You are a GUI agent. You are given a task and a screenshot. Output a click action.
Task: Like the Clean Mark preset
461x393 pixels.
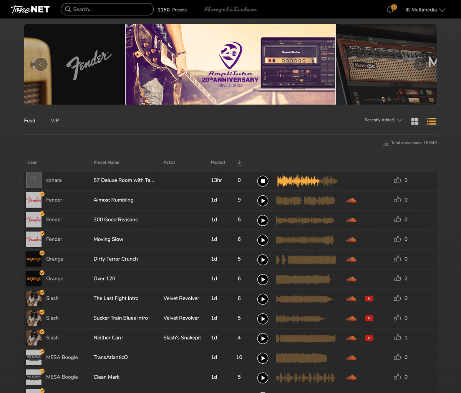(x=398, y=376)
